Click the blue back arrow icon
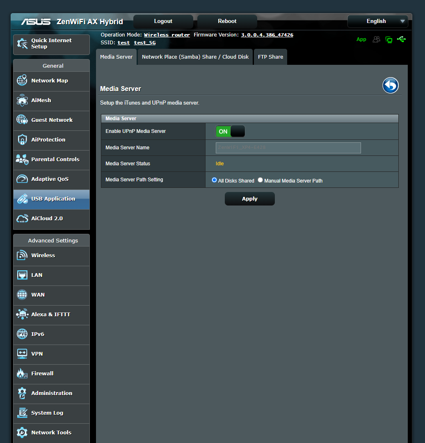This screenshot has height=443, width=425. tap(390, 85)
